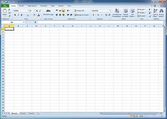Toggle Align Text Left
This screenshot has height=119, width=167.
pos(57,15)
